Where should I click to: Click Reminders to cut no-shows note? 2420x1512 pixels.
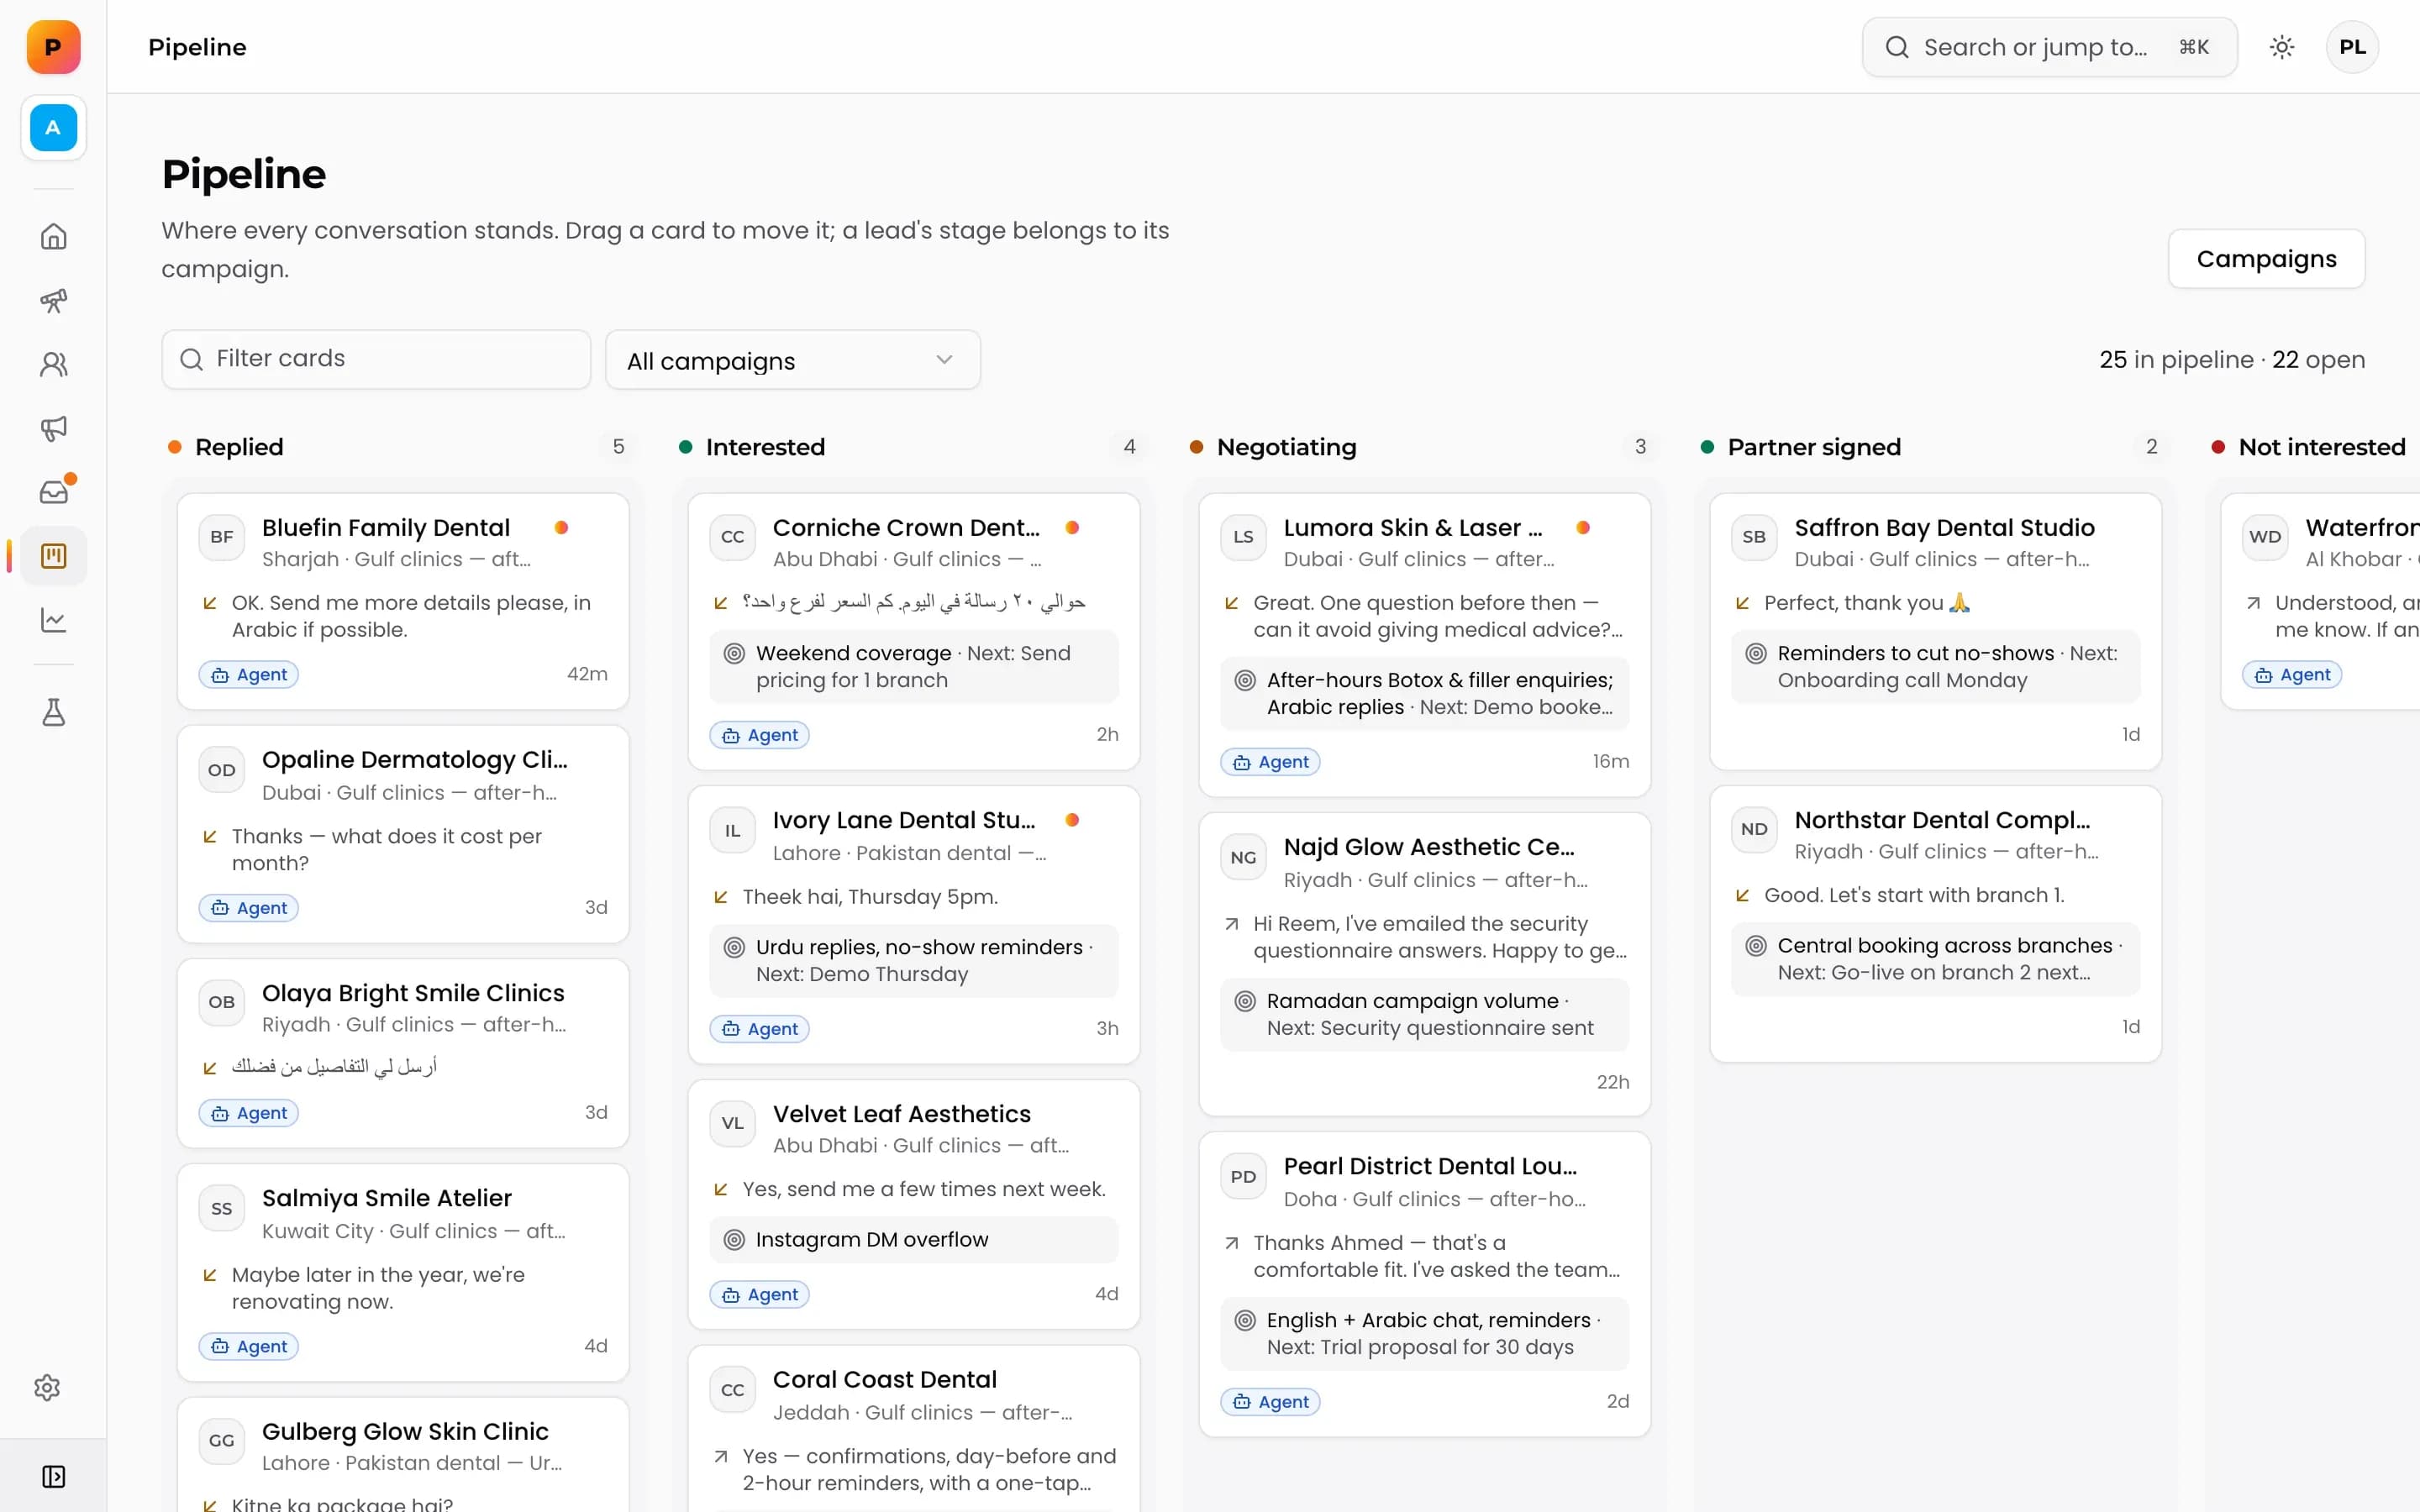1935,667
